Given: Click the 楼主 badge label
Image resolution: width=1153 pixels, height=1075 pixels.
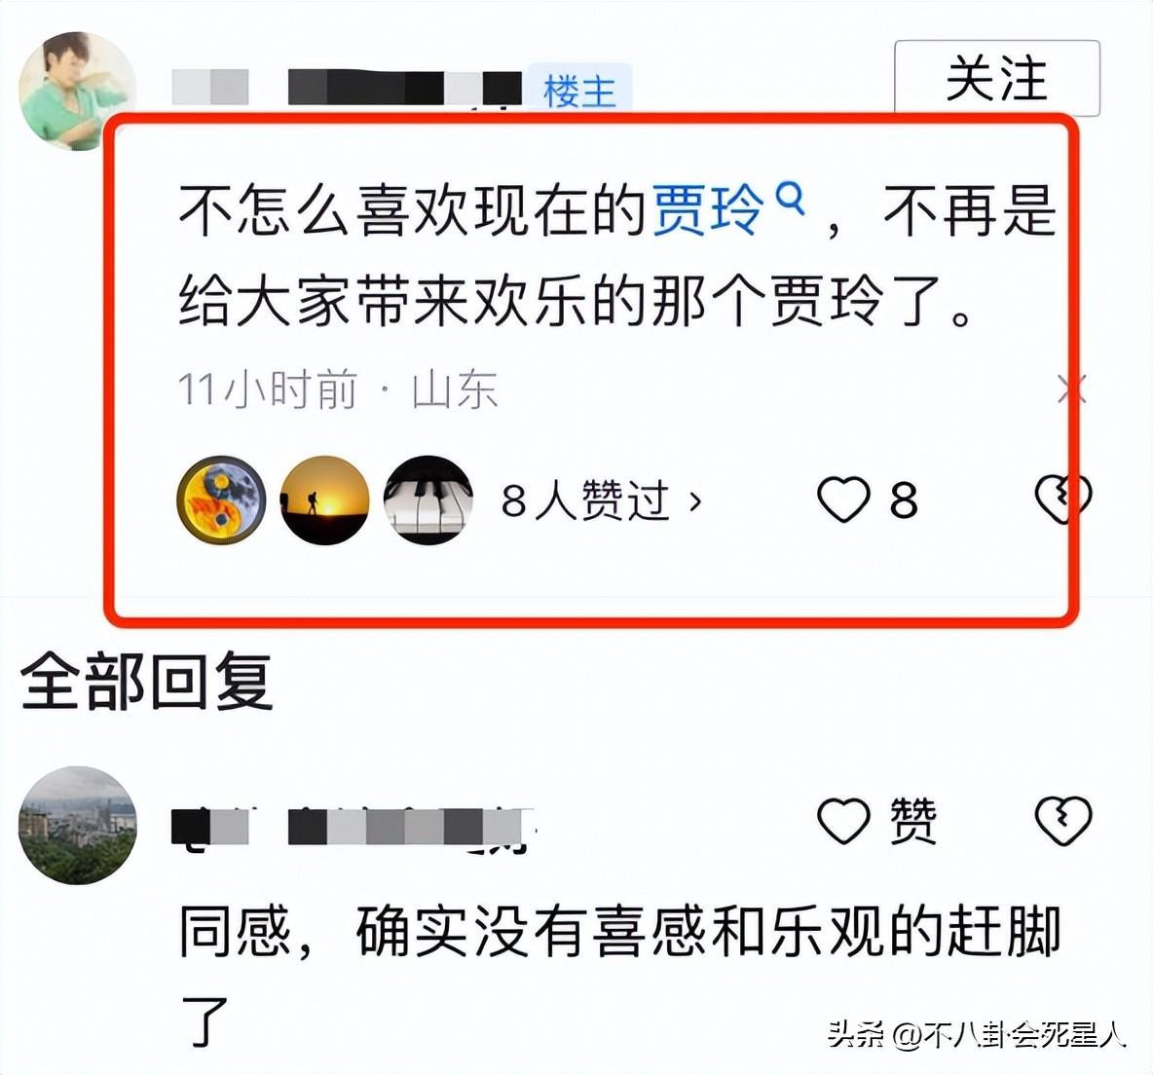Looking at the screenshot, I should (579, 92).
